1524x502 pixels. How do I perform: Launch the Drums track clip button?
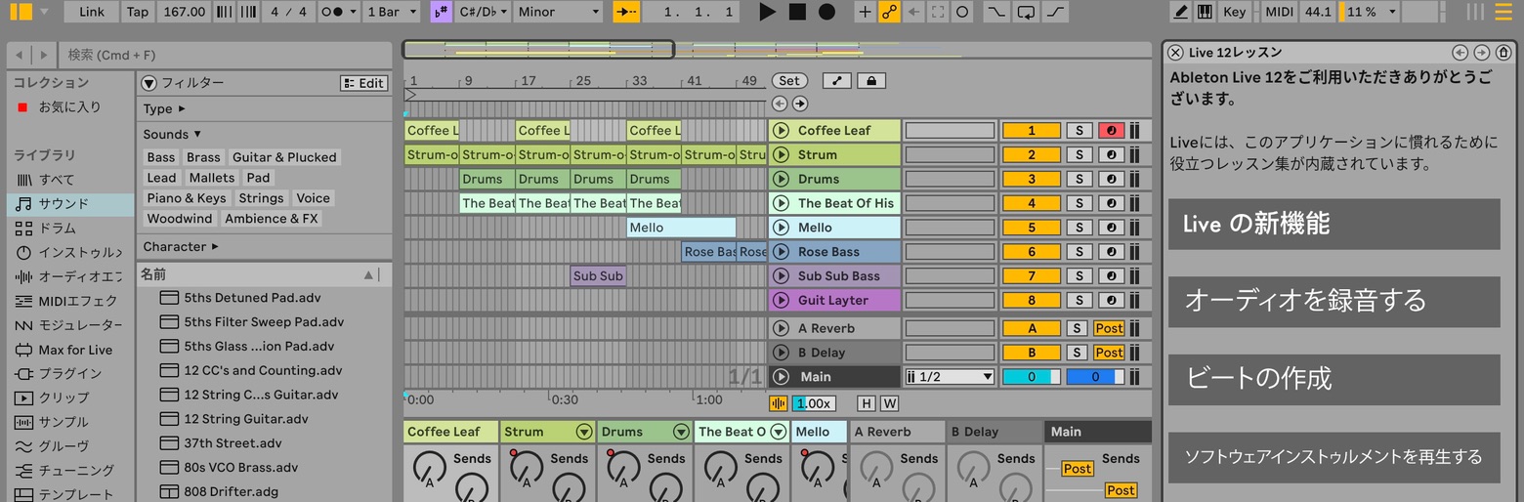781,179
